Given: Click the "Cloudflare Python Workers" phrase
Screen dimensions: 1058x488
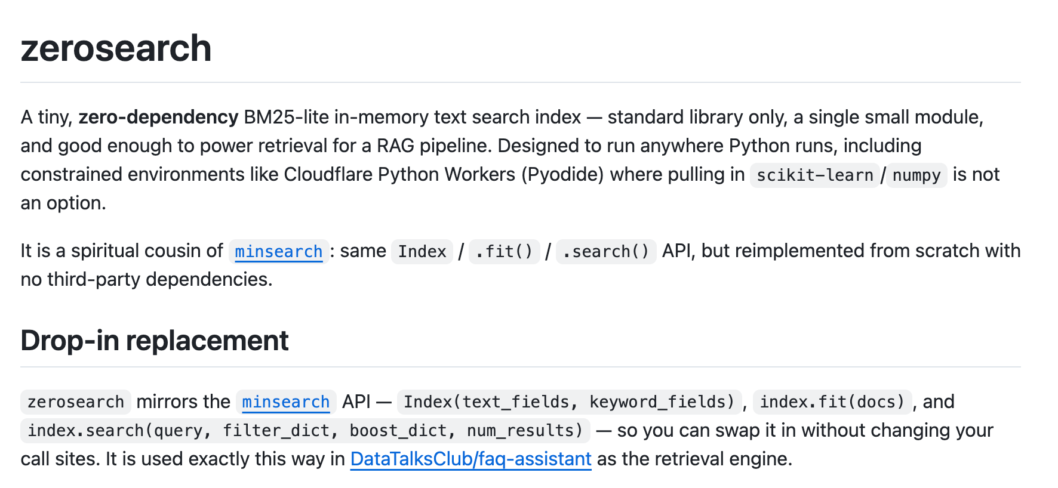Looking at the screenshot, I should coord(399,174).
